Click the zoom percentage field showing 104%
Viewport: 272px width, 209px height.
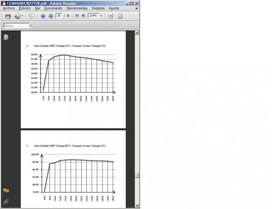pos(94,16)
